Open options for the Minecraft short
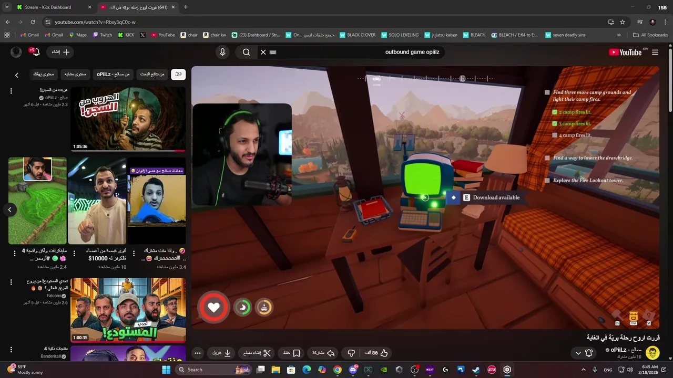 [x=14, y=253]
